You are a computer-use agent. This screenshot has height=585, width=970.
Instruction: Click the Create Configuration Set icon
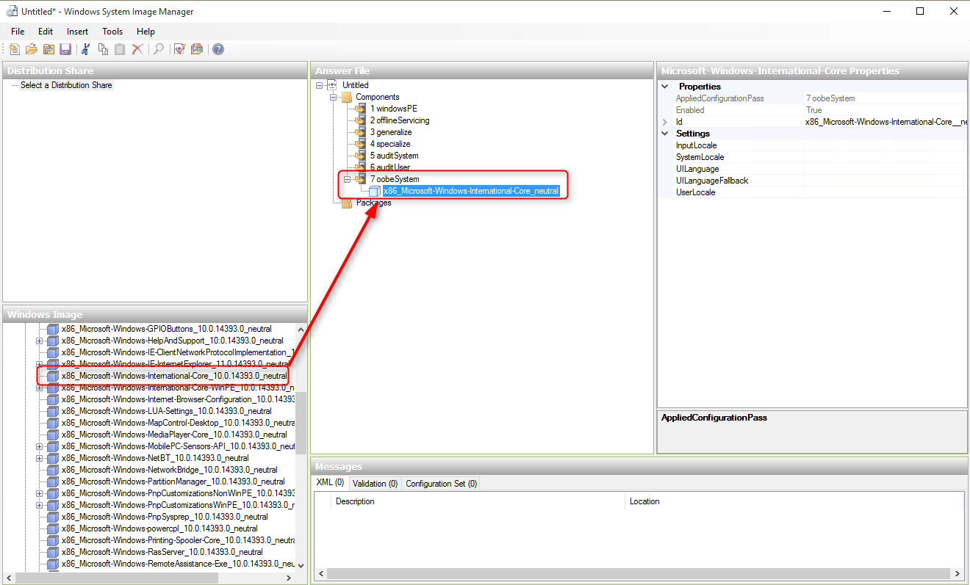coord(196,49)
